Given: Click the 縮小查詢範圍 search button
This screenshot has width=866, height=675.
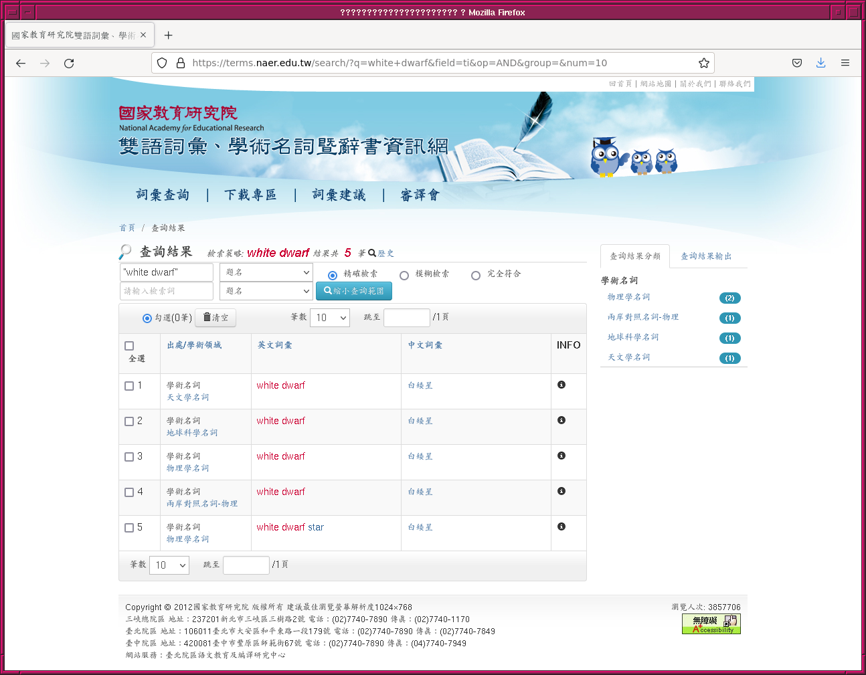Looking at the screenshot, I should click(x=354, y=291).
